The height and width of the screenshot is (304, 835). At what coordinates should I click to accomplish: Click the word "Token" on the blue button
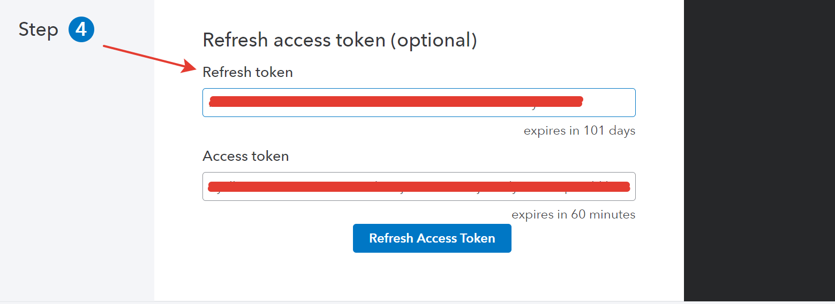click(x=478, y=238)
